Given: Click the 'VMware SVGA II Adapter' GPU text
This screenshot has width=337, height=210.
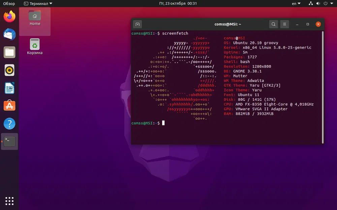Looking at the screenshot, I should (x=262, y=109).
